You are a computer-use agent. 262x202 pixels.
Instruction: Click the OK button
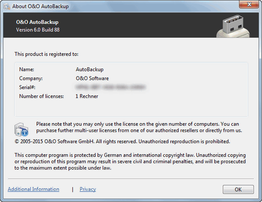(x=238, y=189)
